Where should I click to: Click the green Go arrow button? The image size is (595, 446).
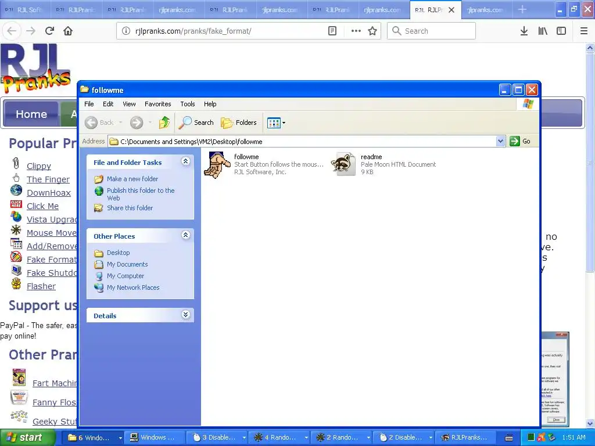click(515, 141)
